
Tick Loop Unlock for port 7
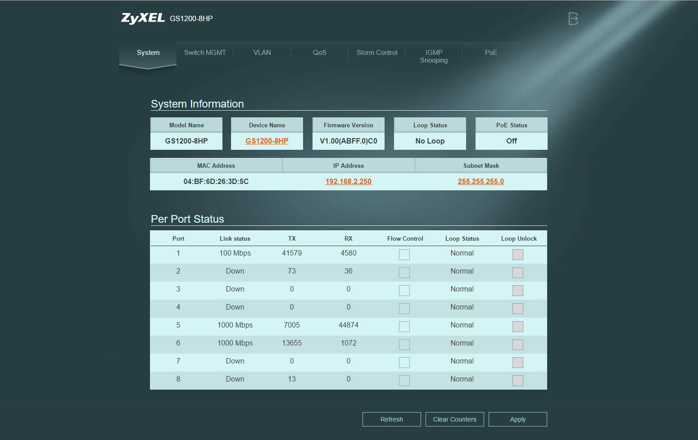(518, 363)
